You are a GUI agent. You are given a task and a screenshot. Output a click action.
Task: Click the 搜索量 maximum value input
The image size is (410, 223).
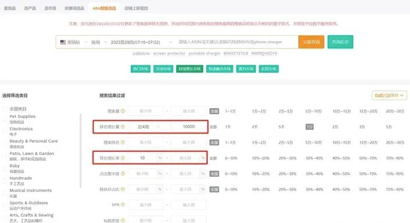pos(189,111)
